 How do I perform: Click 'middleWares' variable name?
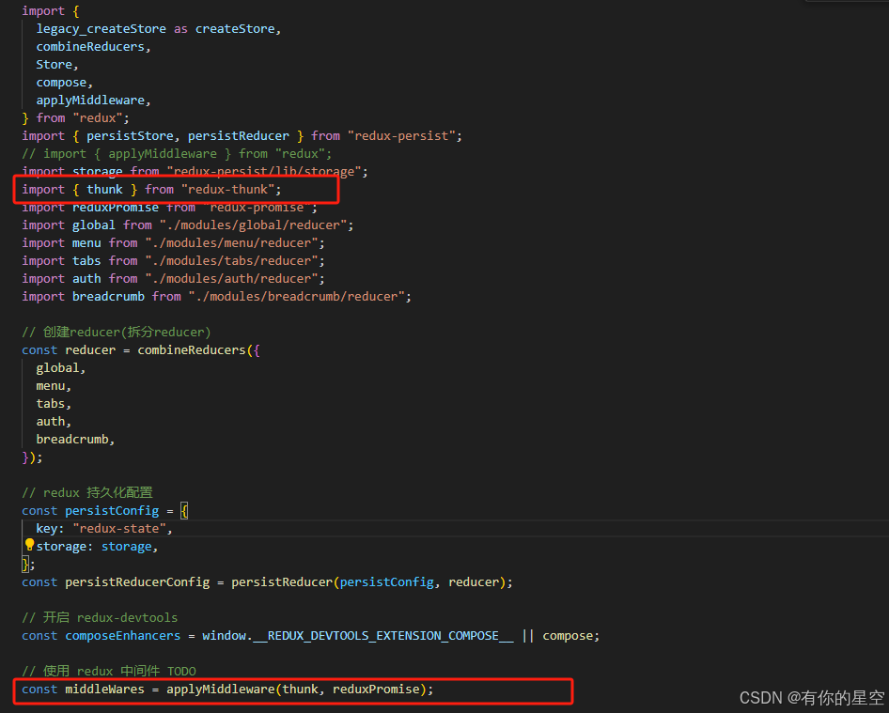[x=104, y=690]
